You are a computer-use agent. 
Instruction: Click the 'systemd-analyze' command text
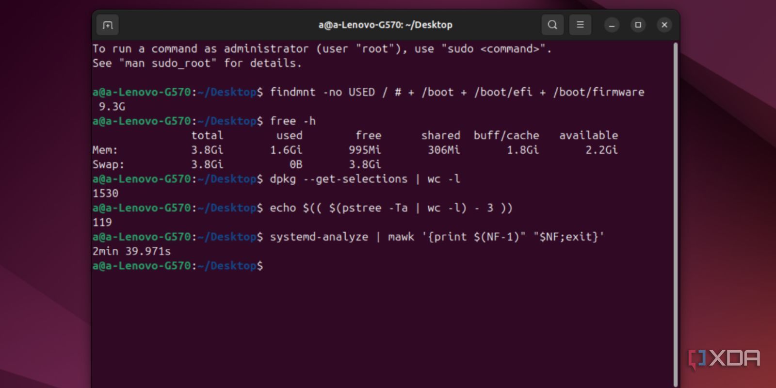pos(319,237)
